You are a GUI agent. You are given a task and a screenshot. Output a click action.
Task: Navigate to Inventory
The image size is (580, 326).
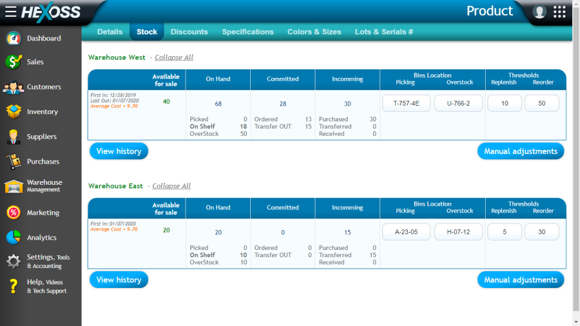42,112
